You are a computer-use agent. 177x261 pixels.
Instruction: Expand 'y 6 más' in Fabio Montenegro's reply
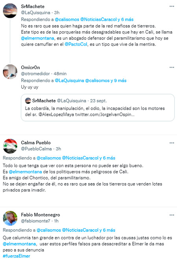[107, 230]
